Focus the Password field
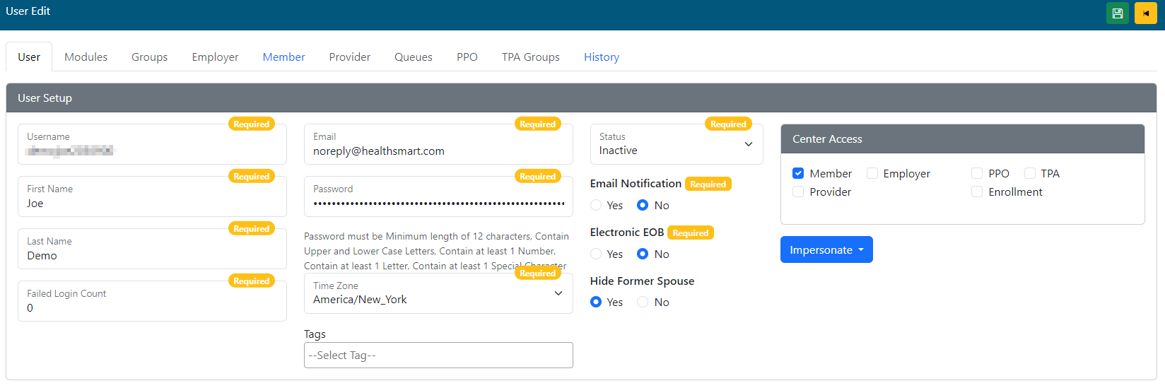The height and width of the screenshot is (388, 1165). [438, 203]
